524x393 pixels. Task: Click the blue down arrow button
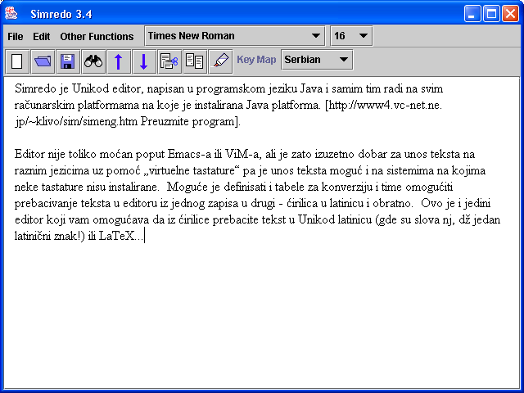[144, 61]
